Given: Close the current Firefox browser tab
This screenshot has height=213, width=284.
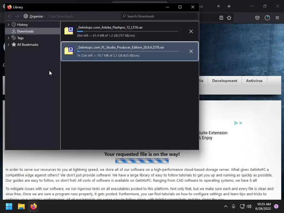Looking at the screenshot, I should (219, 6).
